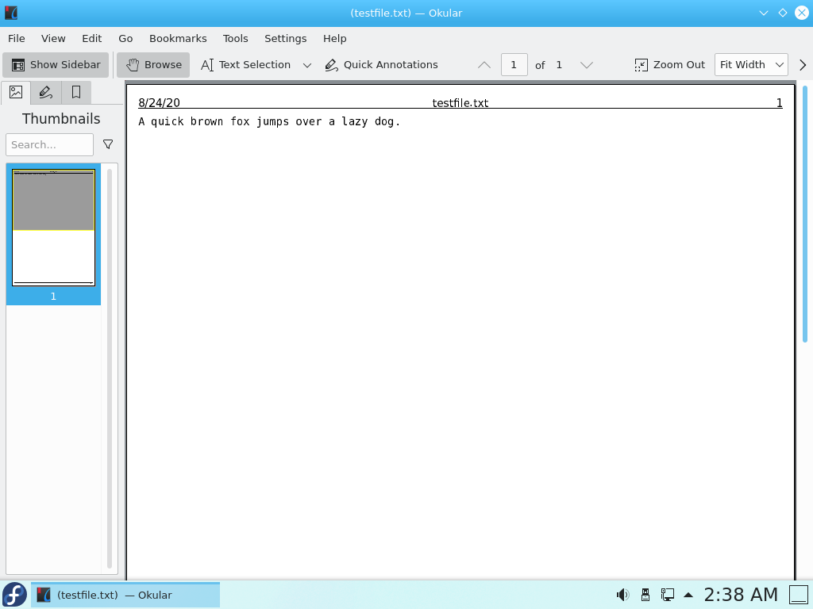Screen dimensions: 813x609
Task: Go to previous page with up arrow
Action: coord(484,65)
